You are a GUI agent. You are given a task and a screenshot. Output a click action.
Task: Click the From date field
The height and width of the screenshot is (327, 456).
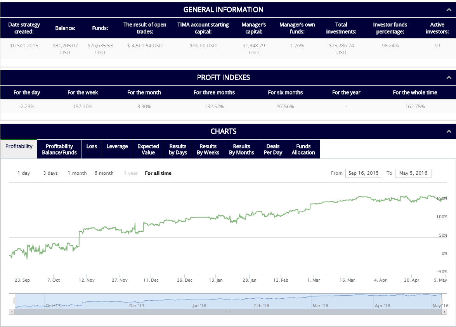[x=363, y=173]
